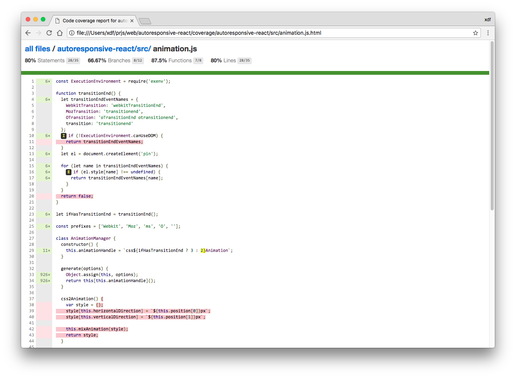Click the 'E' else-branch marker on line 16
This screenshot has height=378, width=516.
tap(68, 172)
